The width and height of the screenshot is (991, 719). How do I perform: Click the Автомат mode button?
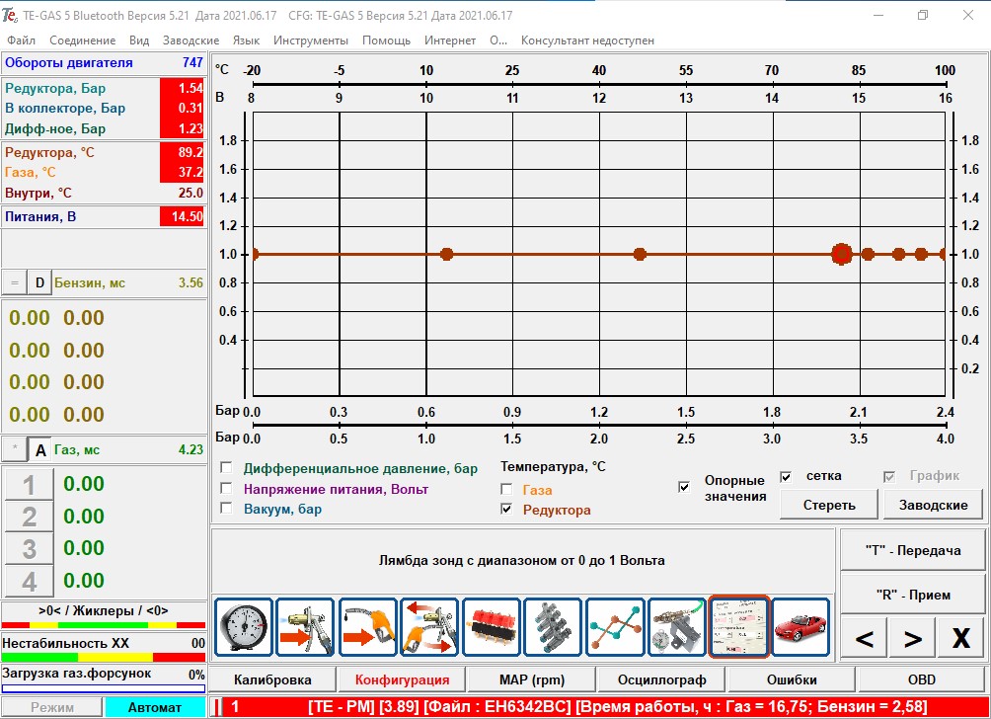(155, 707)
